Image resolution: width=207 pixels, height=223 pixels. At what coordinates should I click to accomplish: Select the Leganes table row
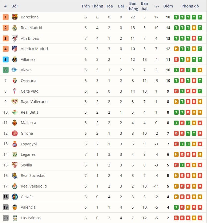point(103,154)
